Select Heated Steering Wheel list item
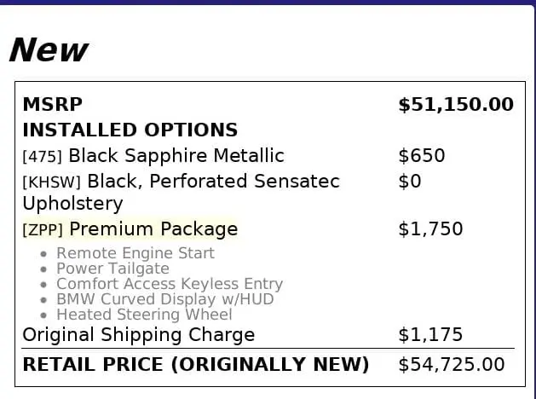The image size is (536, 399). [x=143, y=315]
